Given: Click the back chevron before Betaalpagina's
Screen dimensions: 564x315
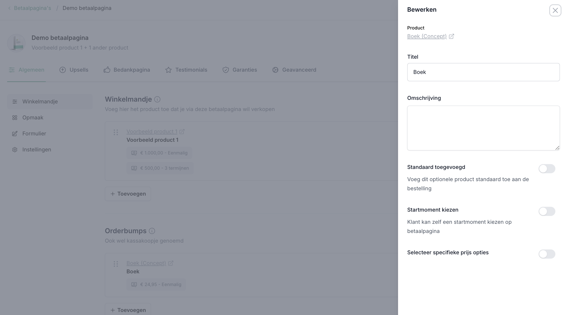Looking at the screenshot, I should [9, 8].
